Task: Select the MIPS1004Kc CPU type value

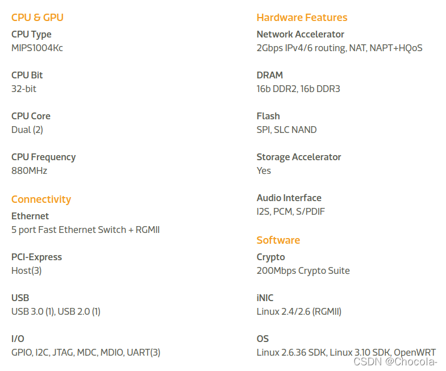Action: point(37,48)
